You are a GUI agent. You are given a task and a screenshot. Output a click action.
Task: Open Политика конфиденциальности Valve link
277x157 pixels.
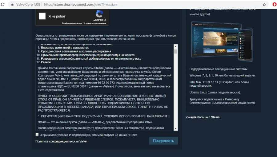pyautogui.click(x=61, y=141)
